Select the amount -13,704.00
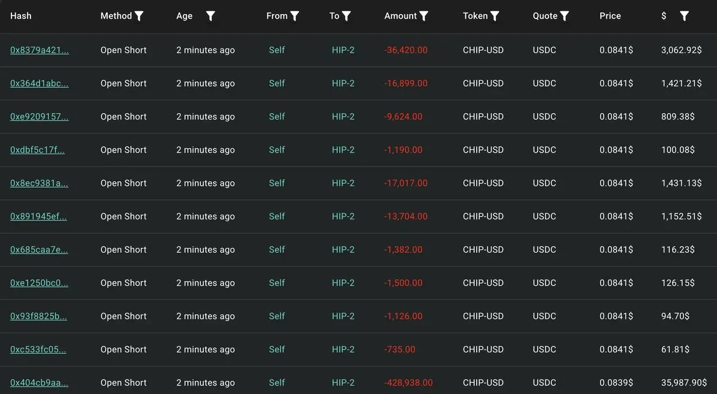 click(405, 216)
